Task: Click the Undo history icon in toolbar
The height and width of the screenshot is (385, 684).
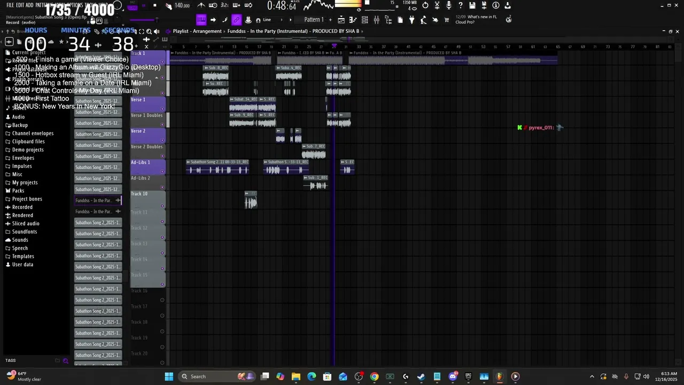Action: click(425, 5)
